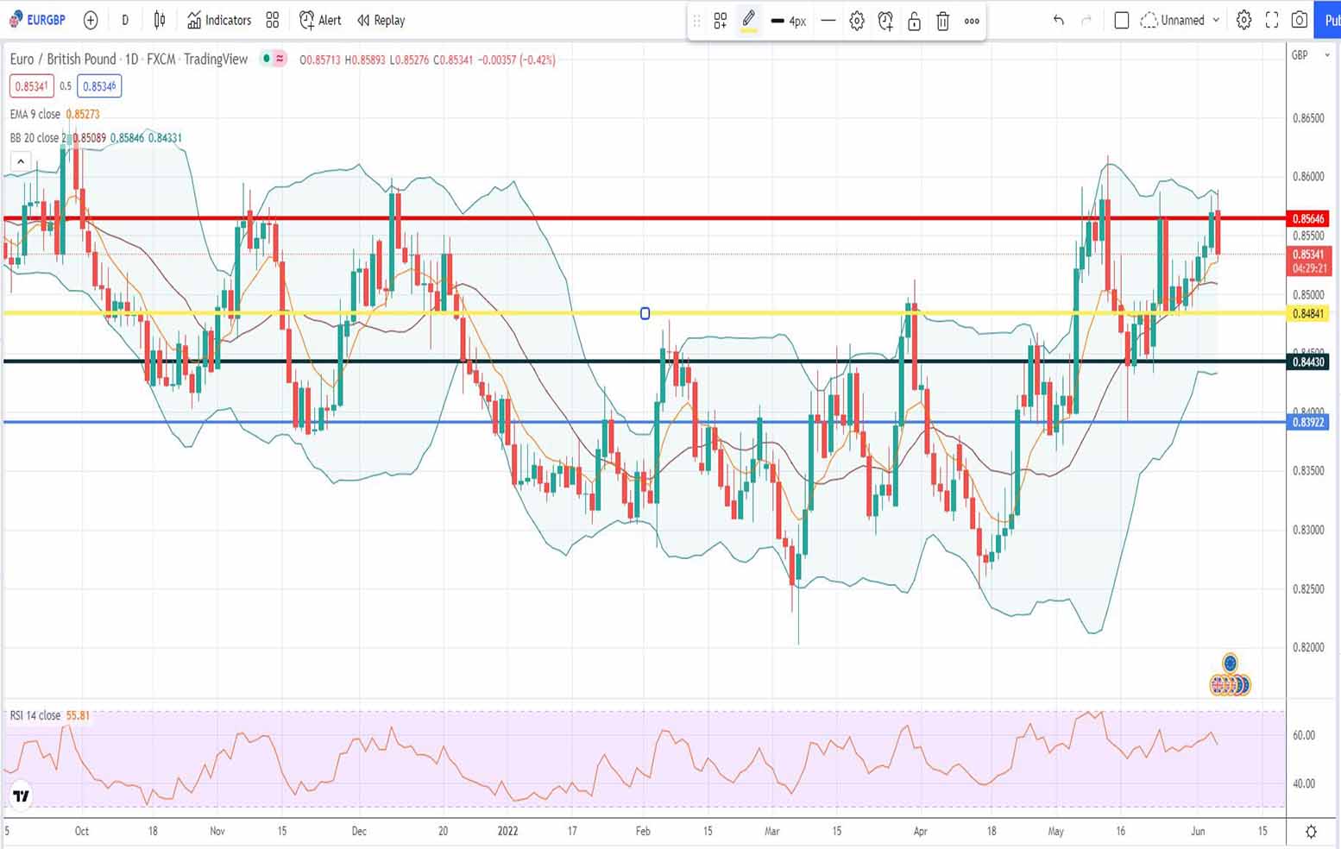Image resolution: width=1341 pixels, height=849 pixels.
Task: Open drawing settings gear in floating toolbar
Action: [x=857, y=21]
